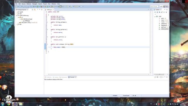Toggle Link with Editor in Package Explorer
Screen dimensions: 188x106
point(35,10)
